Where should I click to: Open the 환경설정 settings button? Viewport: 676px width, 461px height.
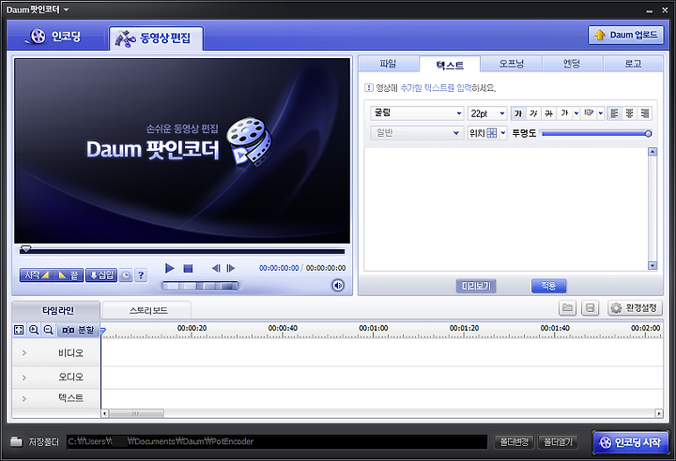635,307
